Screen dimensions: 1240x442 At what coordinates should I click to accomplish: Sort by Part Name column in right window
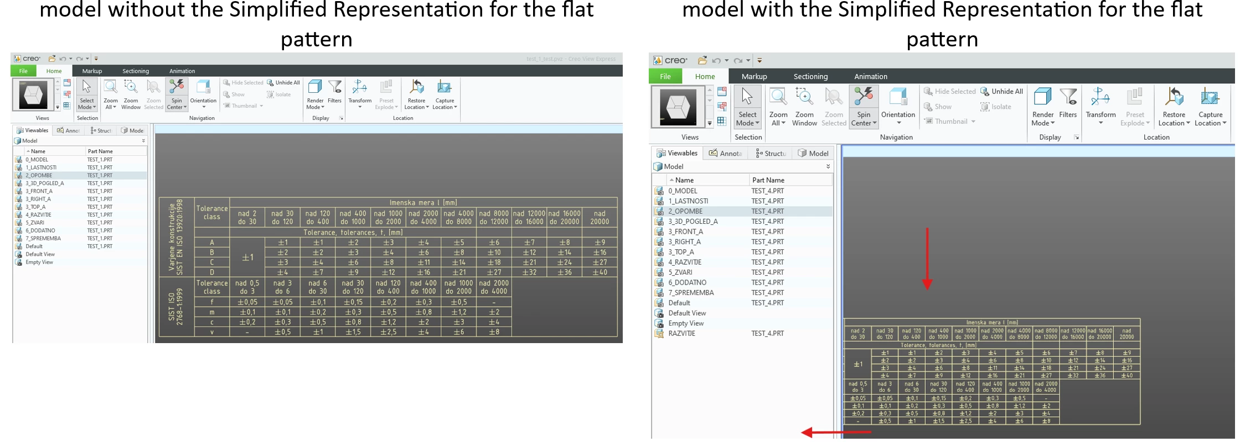pyautogui.click(x=790, y=180)
